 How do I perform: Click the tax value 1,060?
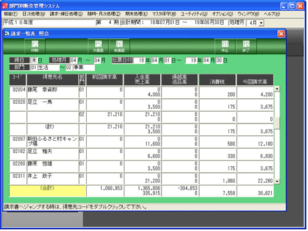229,181
